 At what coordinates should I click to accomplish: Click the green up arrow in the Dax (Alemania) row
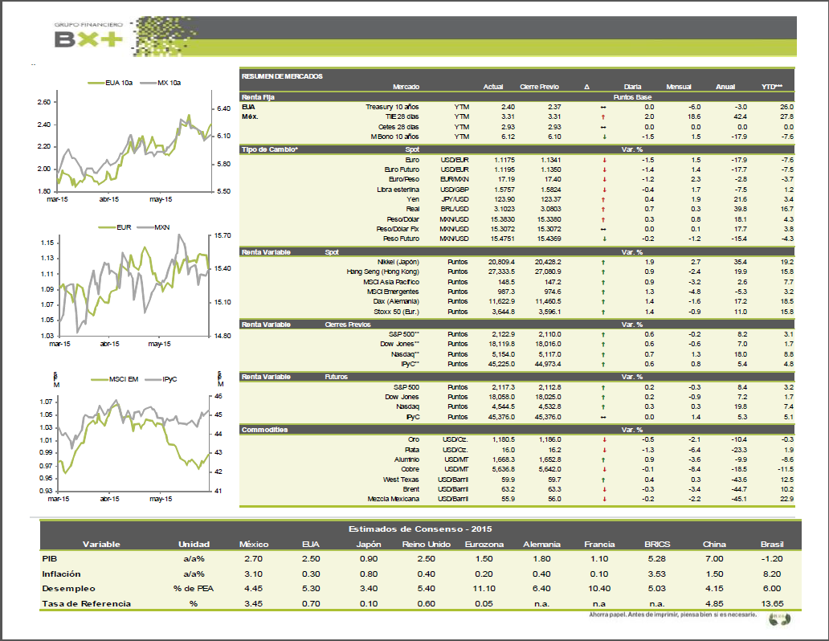coord(602,302)
